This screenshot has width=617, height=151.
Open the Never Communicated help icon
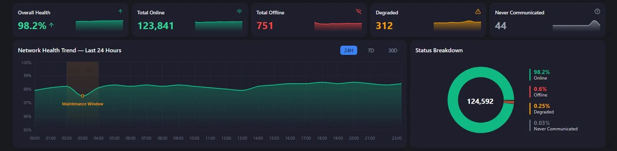(597, 12)
